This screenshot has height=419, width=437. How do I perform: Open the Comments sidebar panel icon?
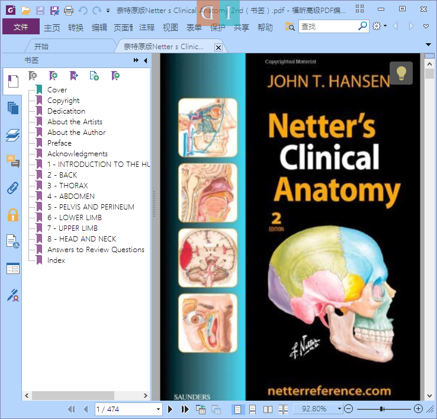pos(13,162)
